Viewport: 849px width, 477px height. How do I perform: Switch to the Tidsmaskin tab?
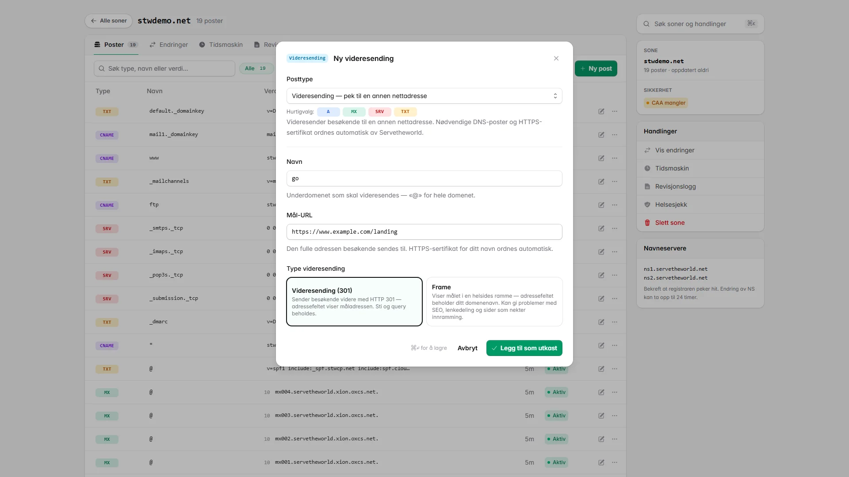pyautogui.click(x=221, y=45)
